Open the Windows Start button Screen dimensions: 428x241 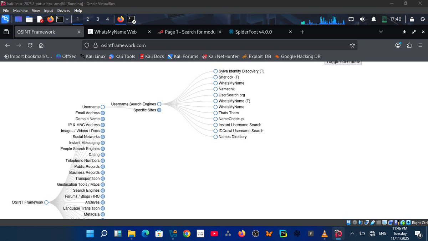(90, 234)
